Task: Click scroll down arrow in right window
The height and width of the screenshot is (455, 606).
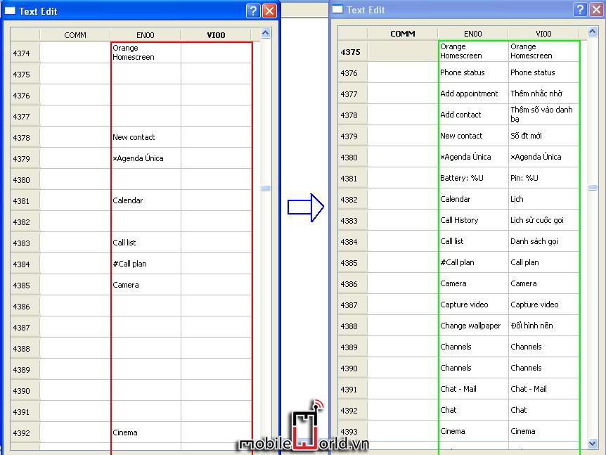Action: coord(593,444)
